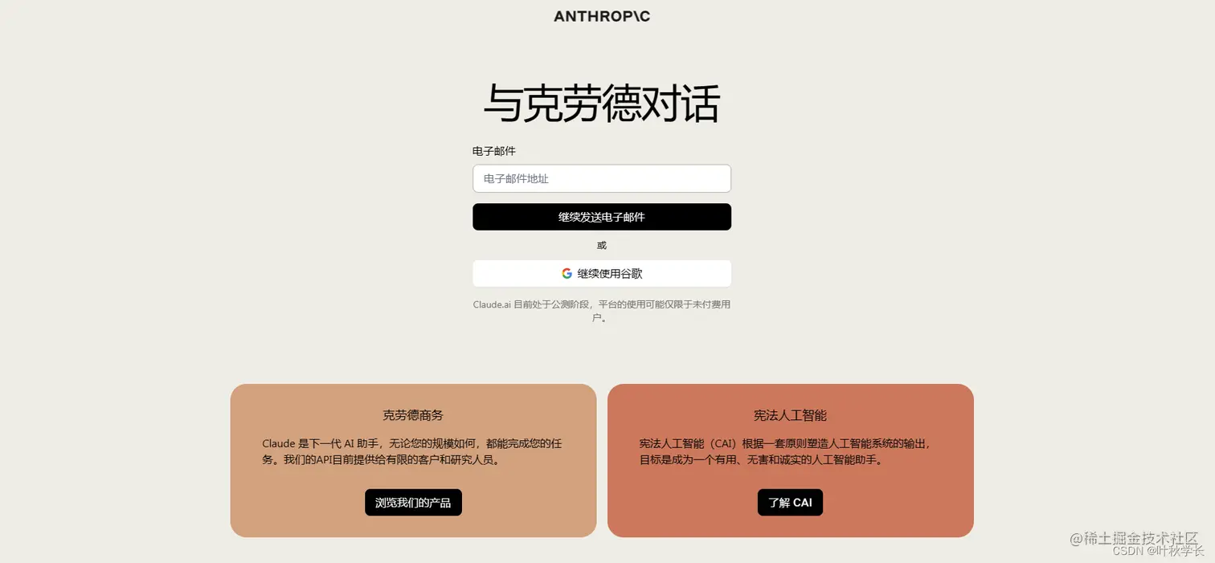1215x563 pixels.
Task: Click the CSDN @叶秋学长 watermark
Action: click(x=1158, y=551)
